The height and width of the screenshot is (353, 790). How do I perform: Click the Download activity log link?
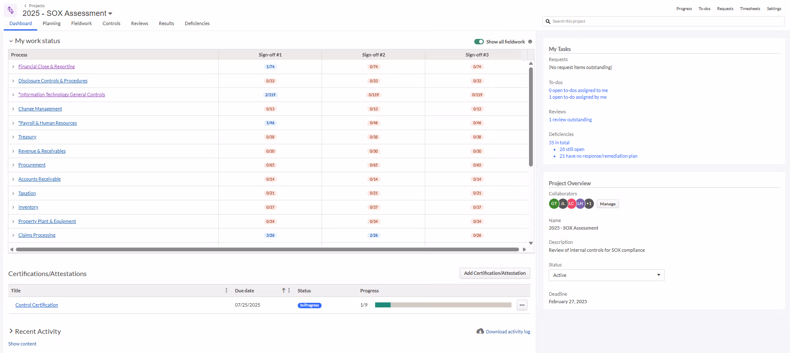coord(508,332)
